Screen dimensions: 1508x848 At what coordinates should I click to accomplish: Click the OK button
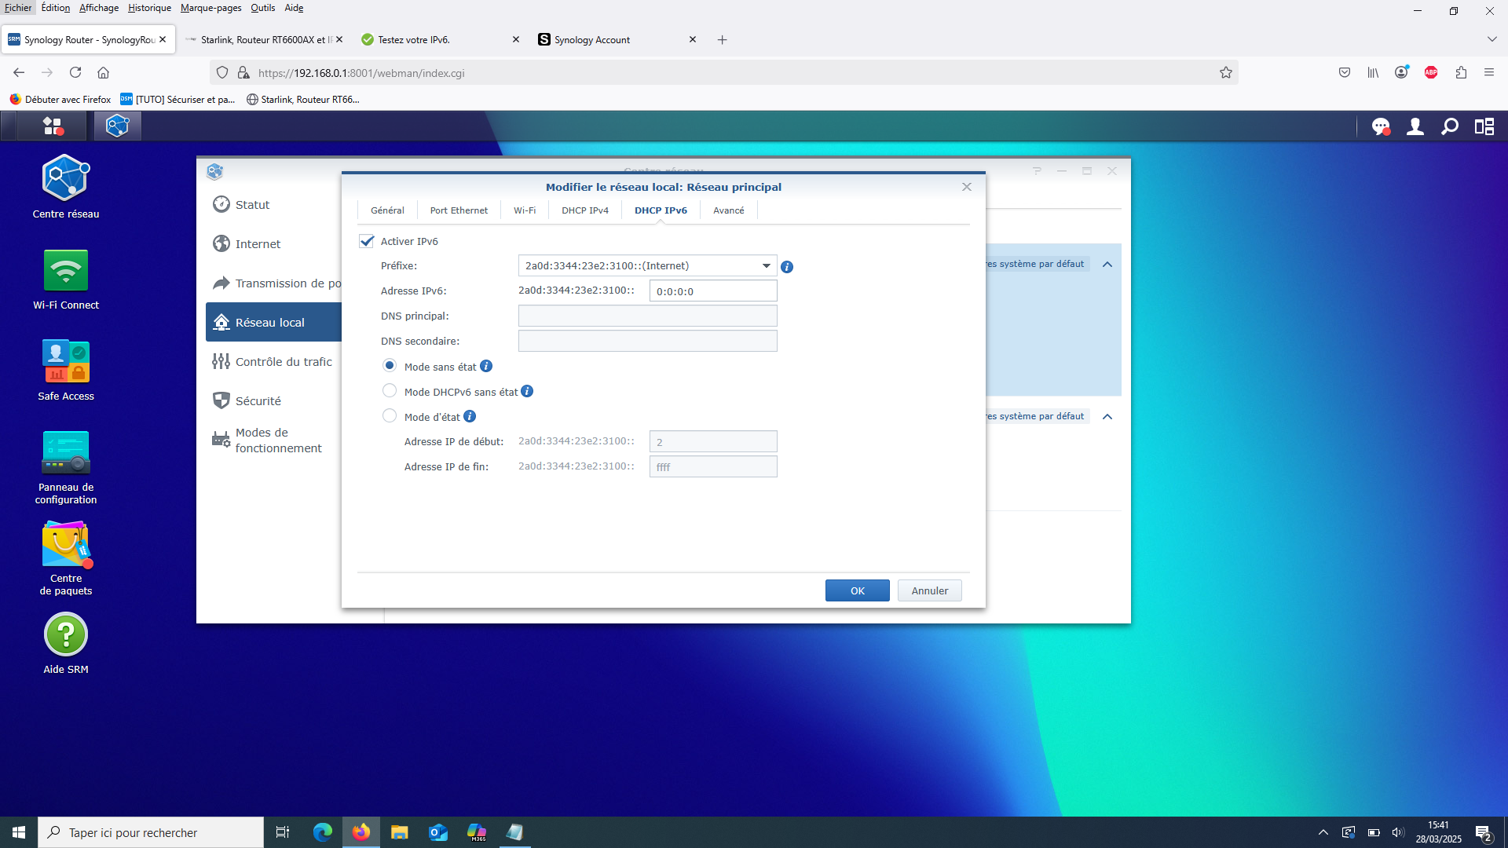858,590
